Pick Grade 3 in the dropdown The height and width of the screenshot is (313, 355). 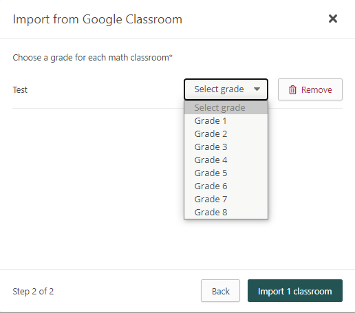(x=226, y=147)
